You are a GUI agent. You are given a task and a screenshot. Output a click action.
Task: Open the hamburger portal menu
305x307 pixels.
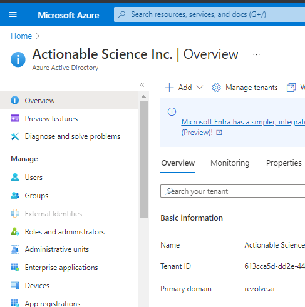coord(13,14)
